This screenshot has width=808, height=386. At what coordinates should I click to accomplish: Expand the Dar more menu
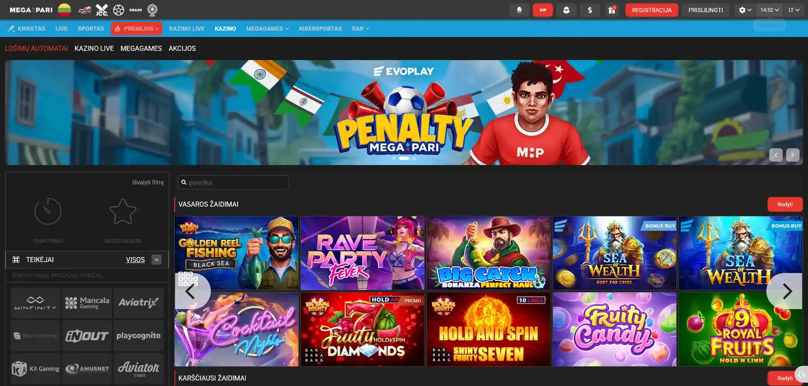coord(361,29)
